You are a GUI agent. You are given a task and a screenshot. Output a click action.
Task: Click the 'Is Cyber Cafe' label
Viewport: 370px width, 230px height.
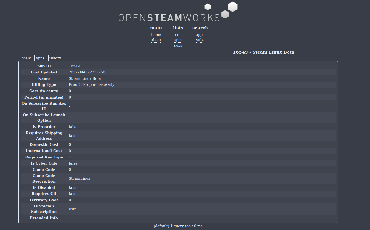(44, 163)
